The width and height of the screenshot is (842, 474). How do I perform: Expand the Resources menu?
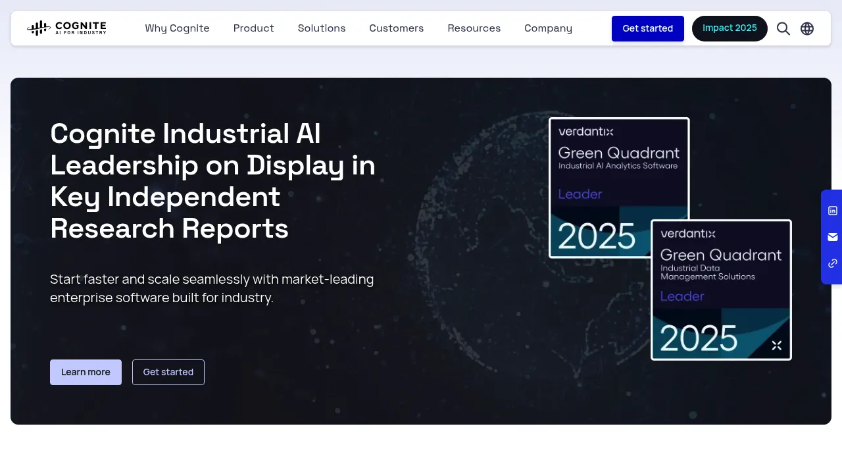(x=474, y=28)
